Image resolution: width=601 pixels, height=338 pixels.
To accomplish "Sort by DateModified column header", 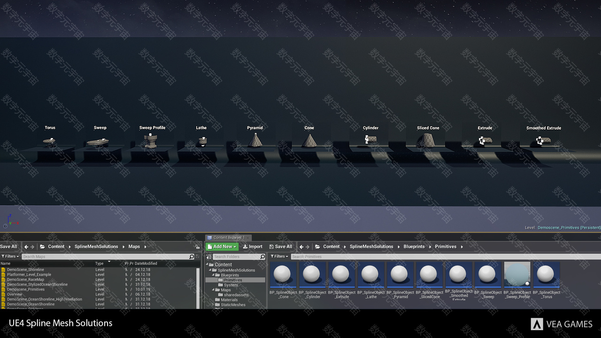I will (146, 263).
